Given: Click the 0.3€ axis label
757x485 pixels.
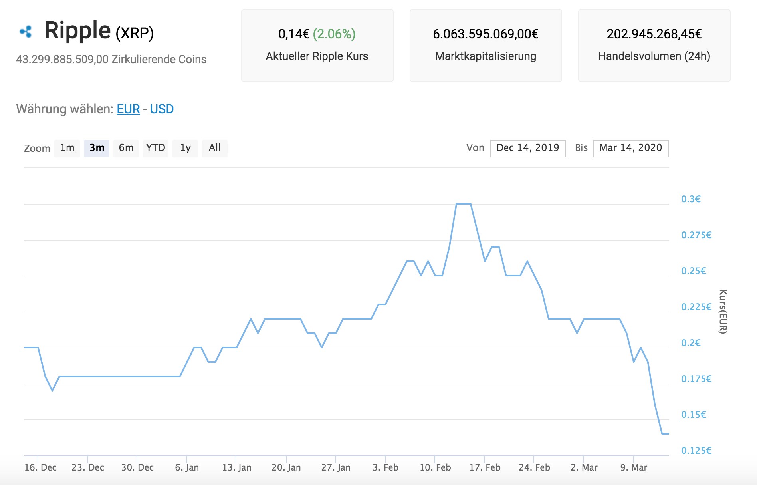Looking at the screenshot, I should [691, 199].
